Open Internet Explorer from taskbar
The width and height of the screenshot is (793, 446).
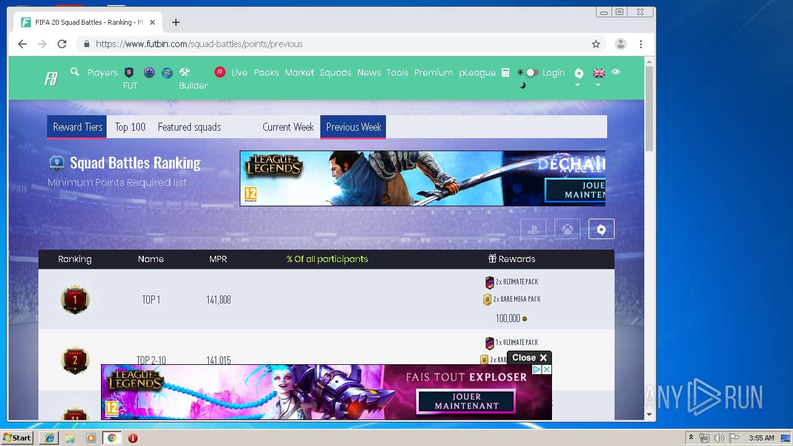pos(50,438)
